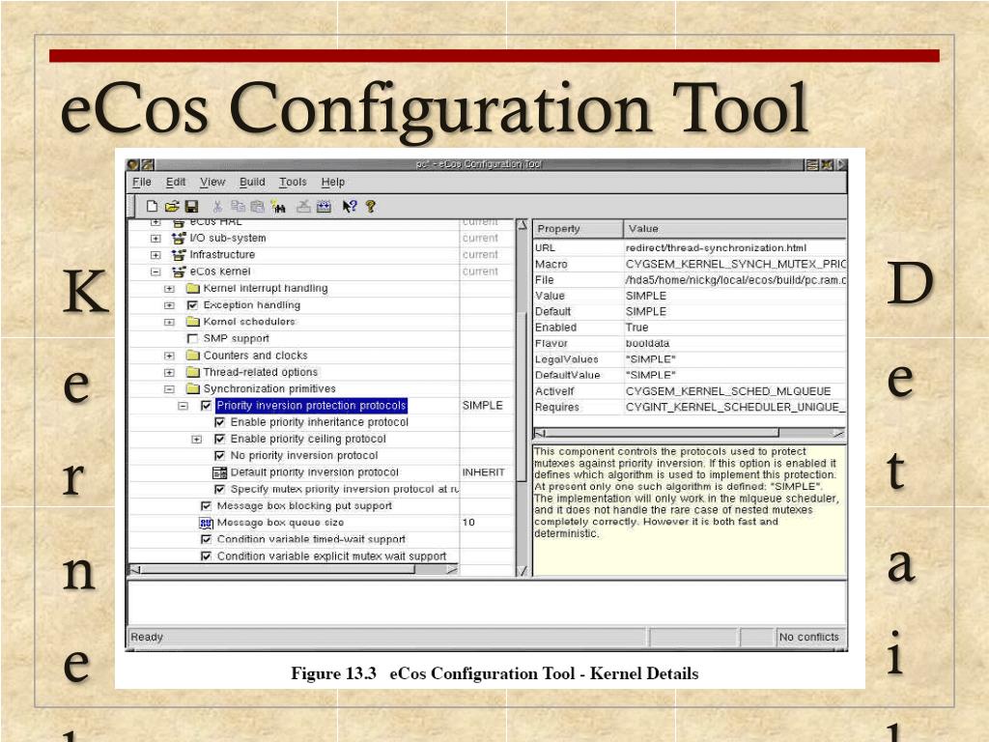The image size is (989, 742).
Task: Toggle Condition variable timed-wait support checkbox
Action: 206,539
